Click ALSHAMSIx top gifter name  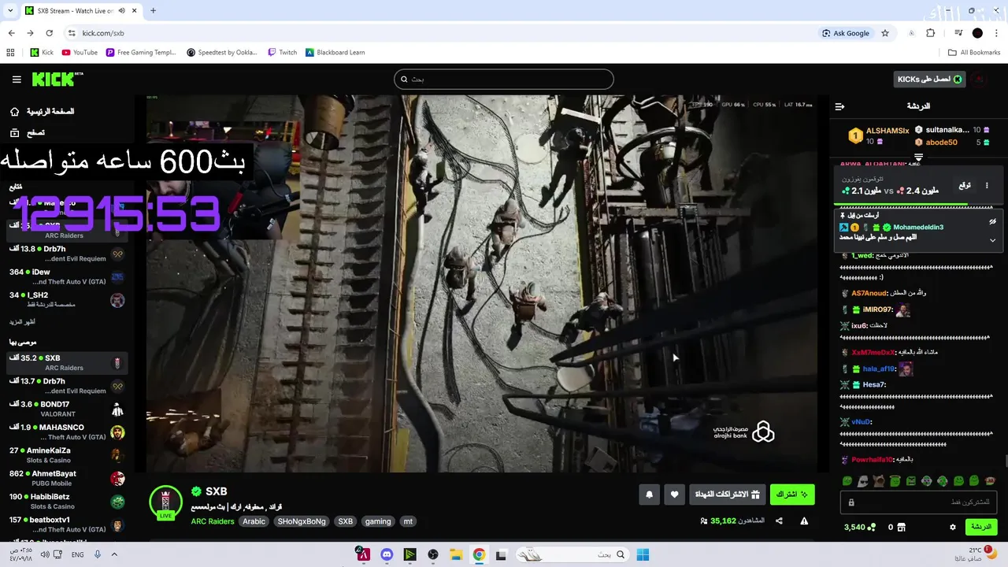click(888, 131)
